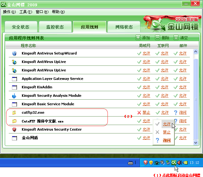Switch to the 网络状态 tab

[124, 27]
